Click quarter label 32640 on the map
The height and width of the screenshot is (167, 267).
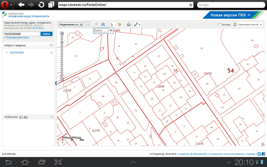160,87
